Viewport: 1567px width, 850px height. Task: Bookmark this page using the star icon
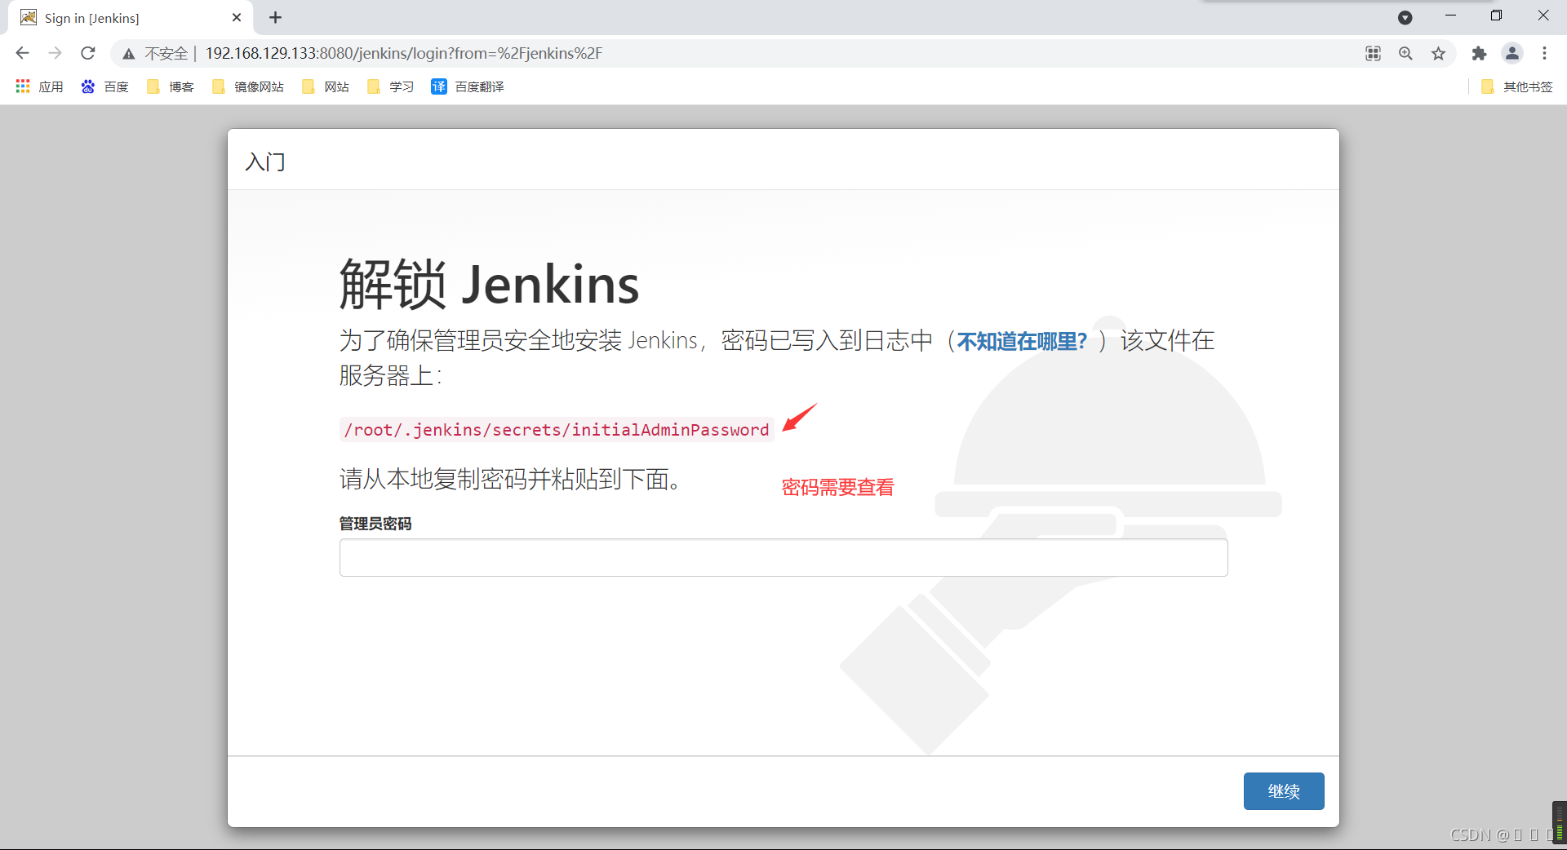[1439, 53]
